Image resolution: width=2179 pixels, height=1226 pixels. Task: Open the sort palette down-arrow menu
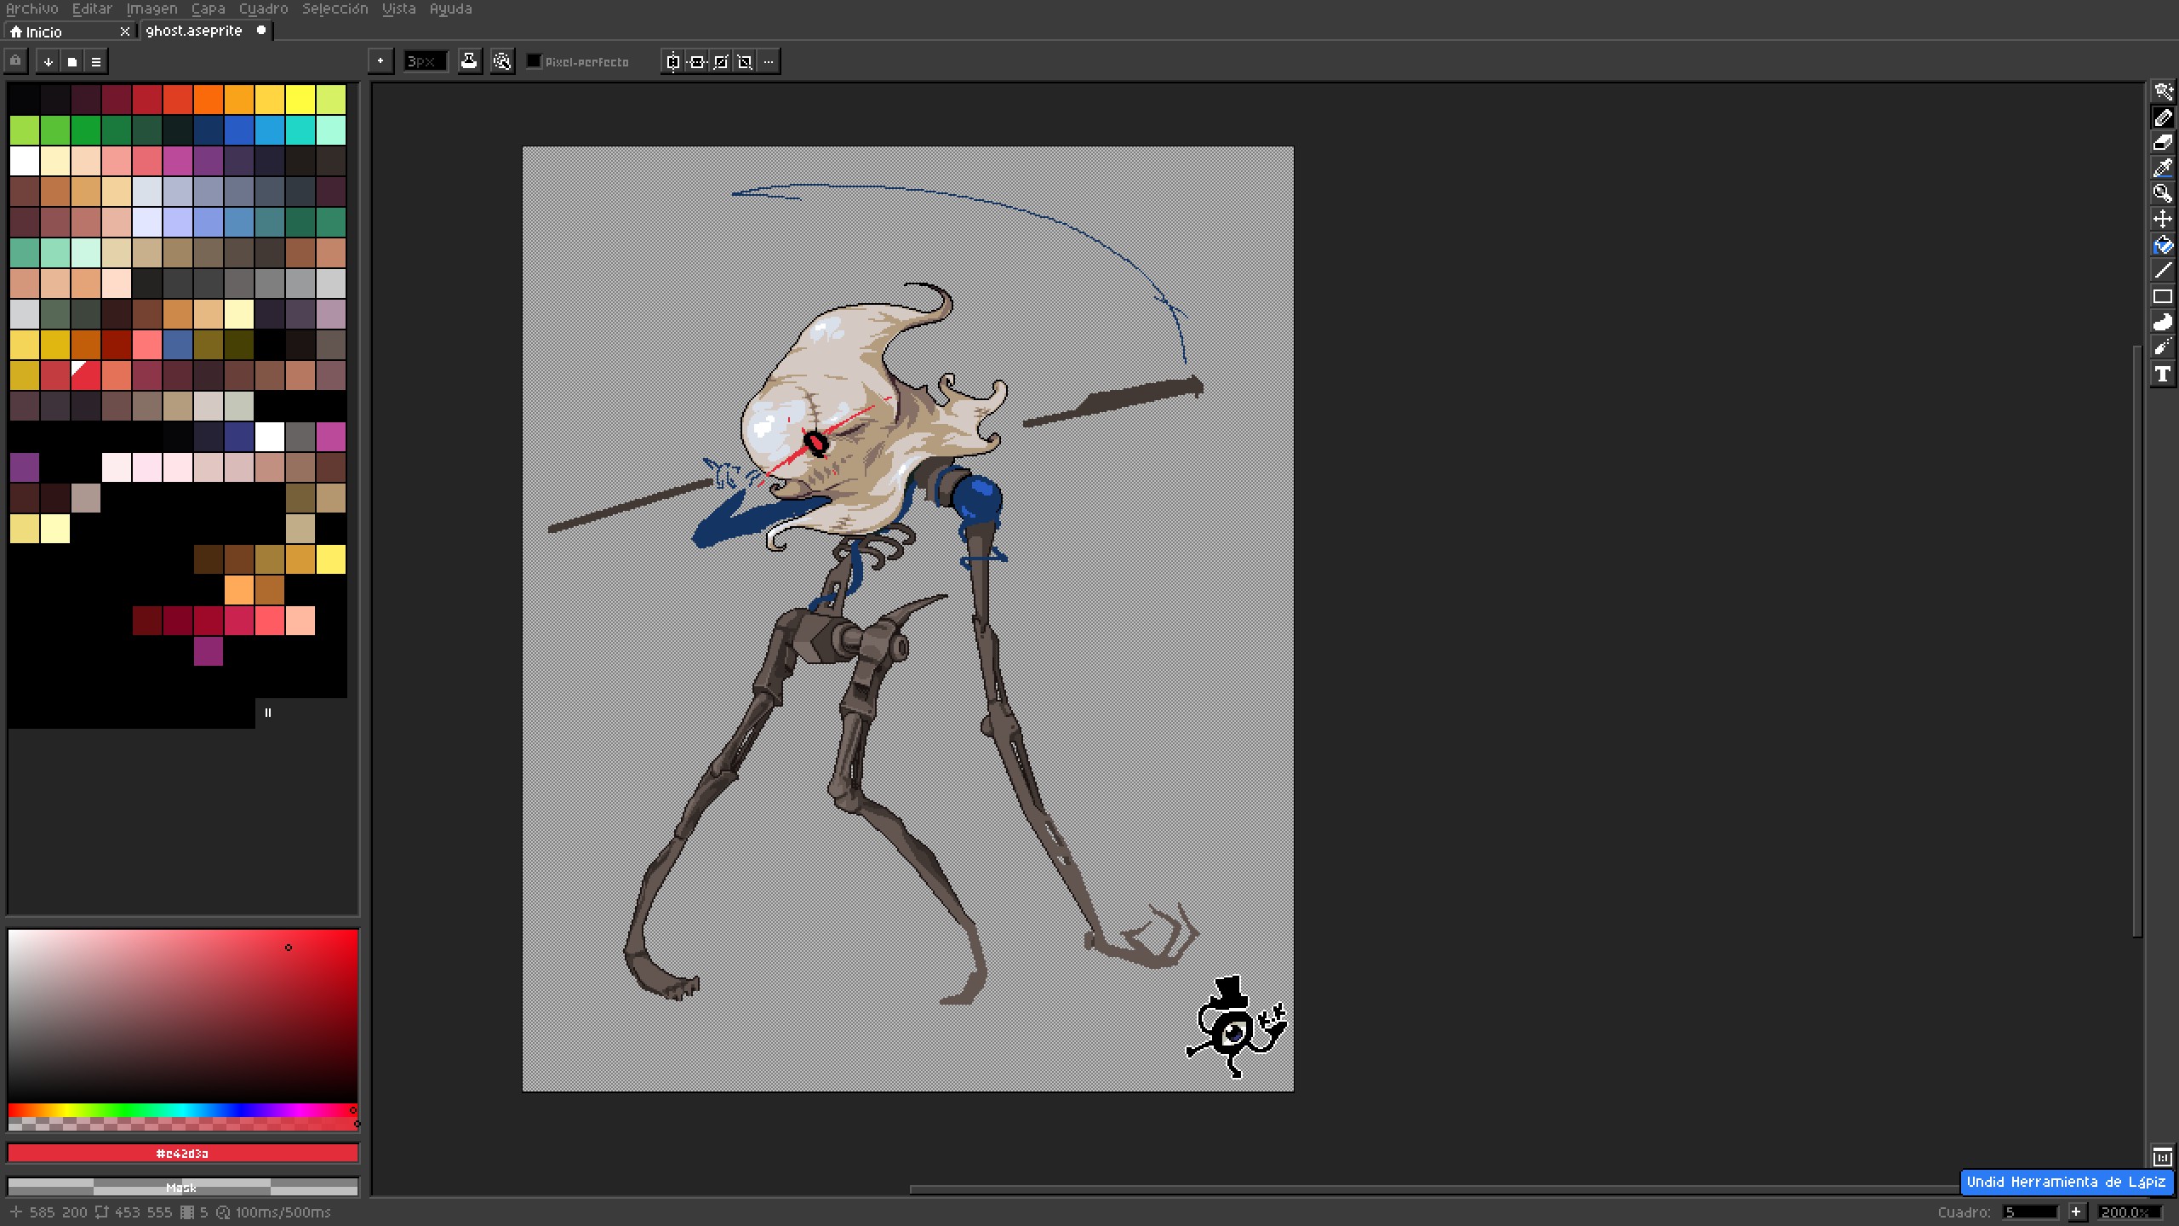tap(49, 61)
